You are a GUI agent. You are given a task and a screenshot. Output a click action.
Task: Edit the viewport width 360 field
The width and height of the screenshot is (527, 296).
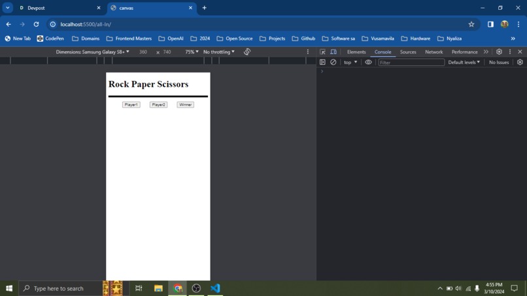143,52
